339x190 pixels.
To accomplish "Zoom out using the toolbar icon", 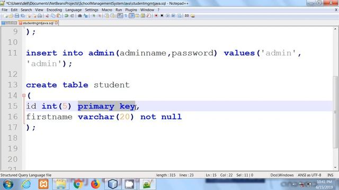I will [100, 16].
